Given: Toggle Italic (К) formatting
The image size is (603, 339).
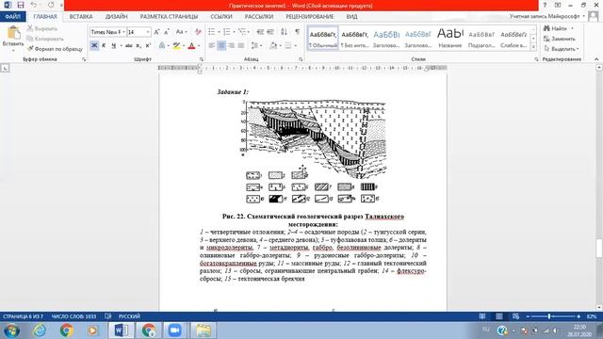Looking at the screenshot, I should click(104, 46).
